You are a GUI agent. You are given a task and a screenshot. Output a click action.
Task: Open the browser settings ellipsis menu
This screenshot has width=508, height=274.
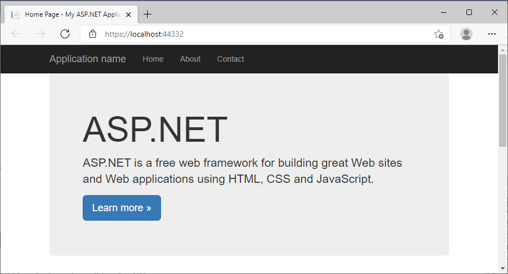pos(492,34)
